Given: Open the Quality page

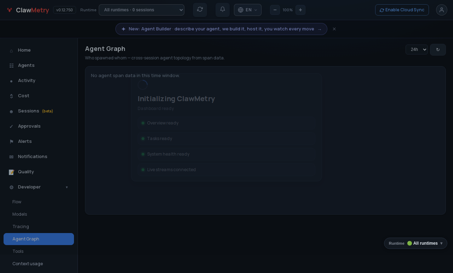Looking at the screenshot, I should [39, 172].
